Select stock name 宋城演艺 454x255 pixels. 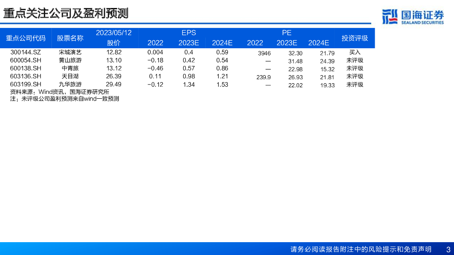pyautogui.click(x=70, y=52)
